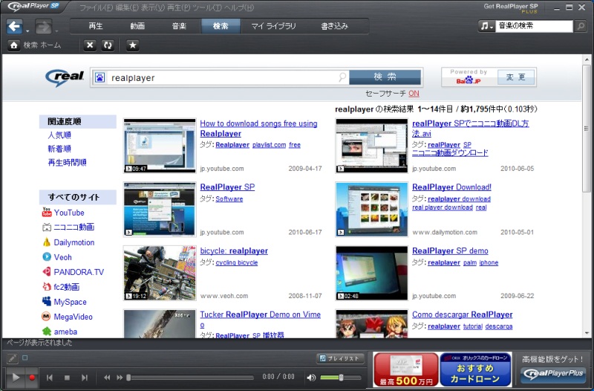Image resolution: width=594 pixels, height=391 pixels.
Task: Mute audio with the speaker icon
Action: click(x=311, y=378)
